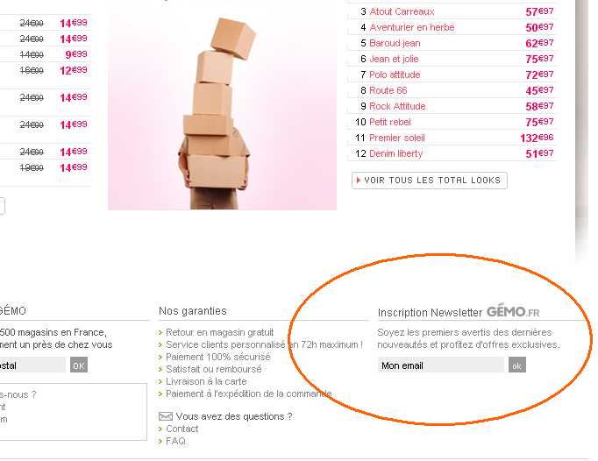The width and height of the screenshot is (598, 461).
Task: Open Voir tous les total looks
Action: coord(430,181)
